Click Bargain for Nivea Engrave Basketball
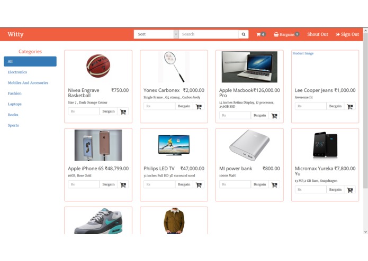The width and height of the screenshot is (368, 261). pyautogui.click(x=109, y=111)
